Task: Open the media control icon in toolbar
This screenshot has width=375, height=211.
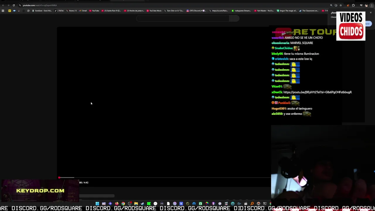Action: [x=361, y=5]
